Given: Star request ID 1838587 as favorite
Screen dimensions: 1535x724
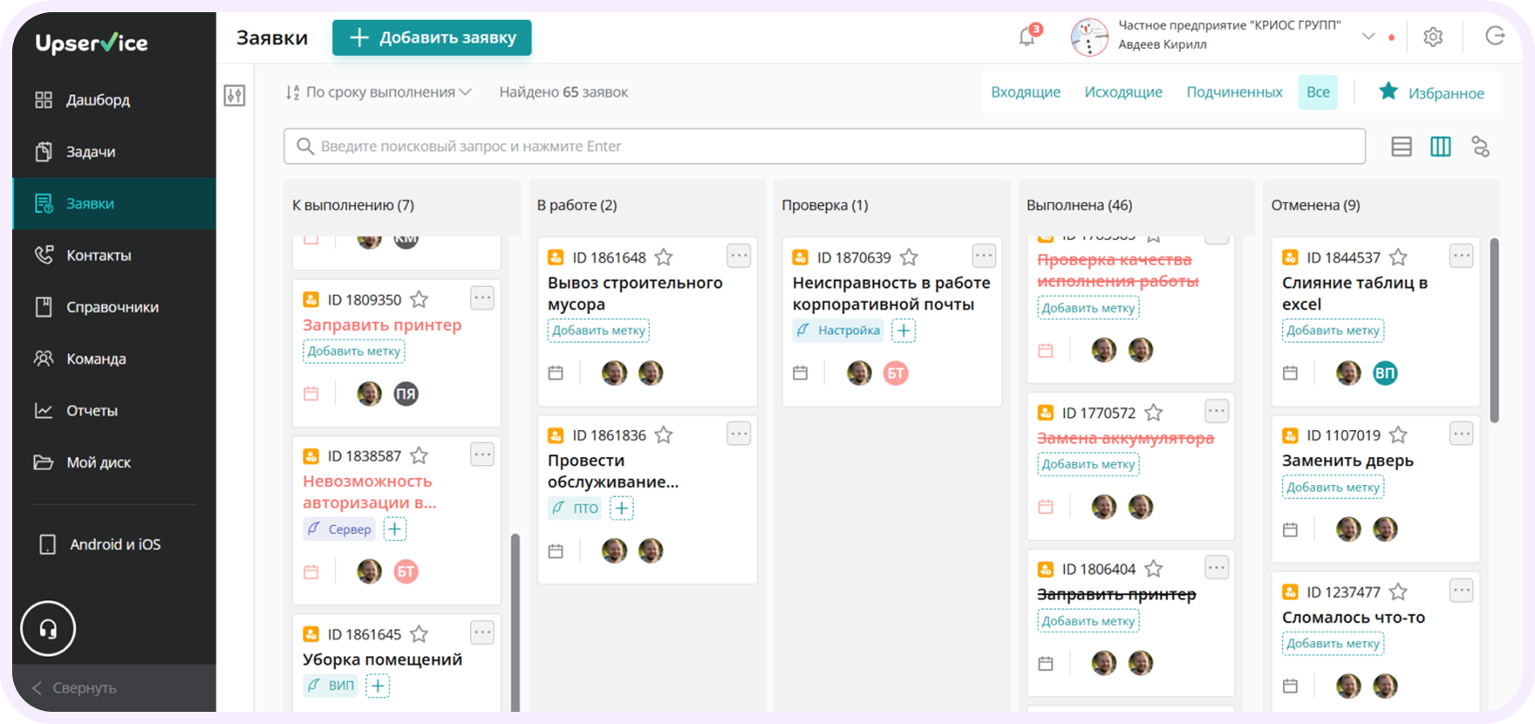Looking at the screenshot, I should click(419, 455).
